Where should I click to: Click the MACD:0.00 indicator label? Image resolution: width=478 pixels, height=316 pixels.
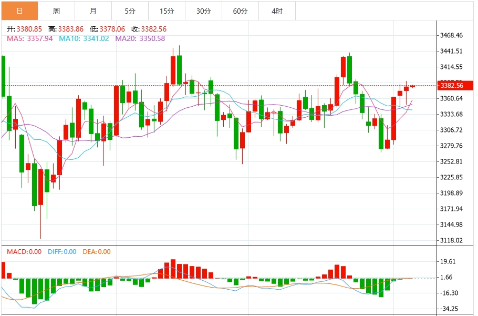coord(24,252)
